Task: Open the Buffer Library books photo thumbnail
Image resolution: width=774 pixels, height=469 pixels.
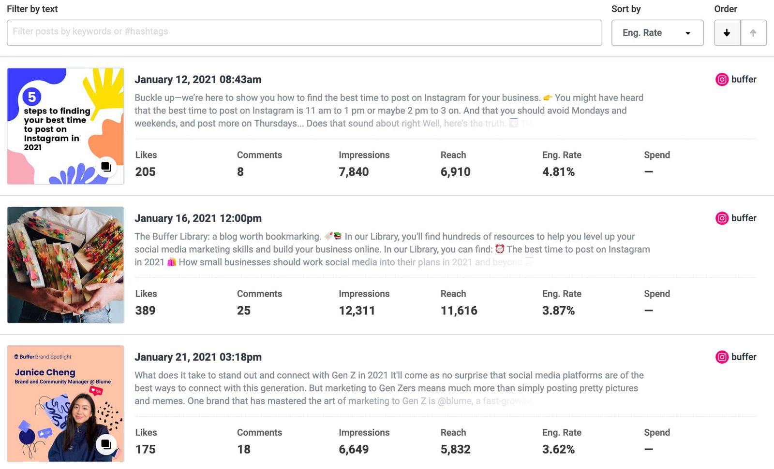Action: click(65, 265)
